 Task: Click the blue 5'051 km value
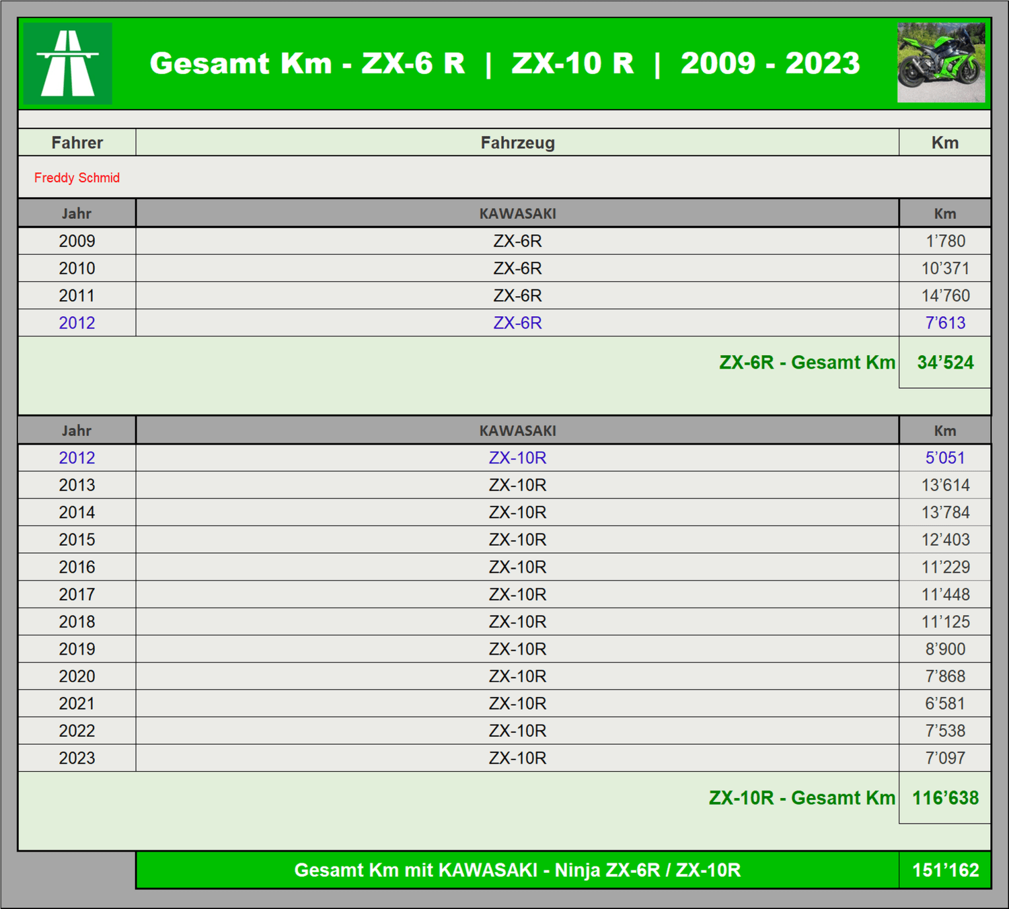click(x=945, y=458)
